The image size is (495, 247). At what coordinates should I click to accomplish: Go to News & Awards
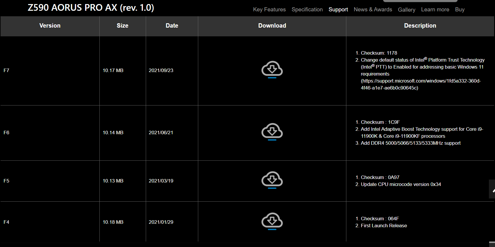click(x=373, y=10)
